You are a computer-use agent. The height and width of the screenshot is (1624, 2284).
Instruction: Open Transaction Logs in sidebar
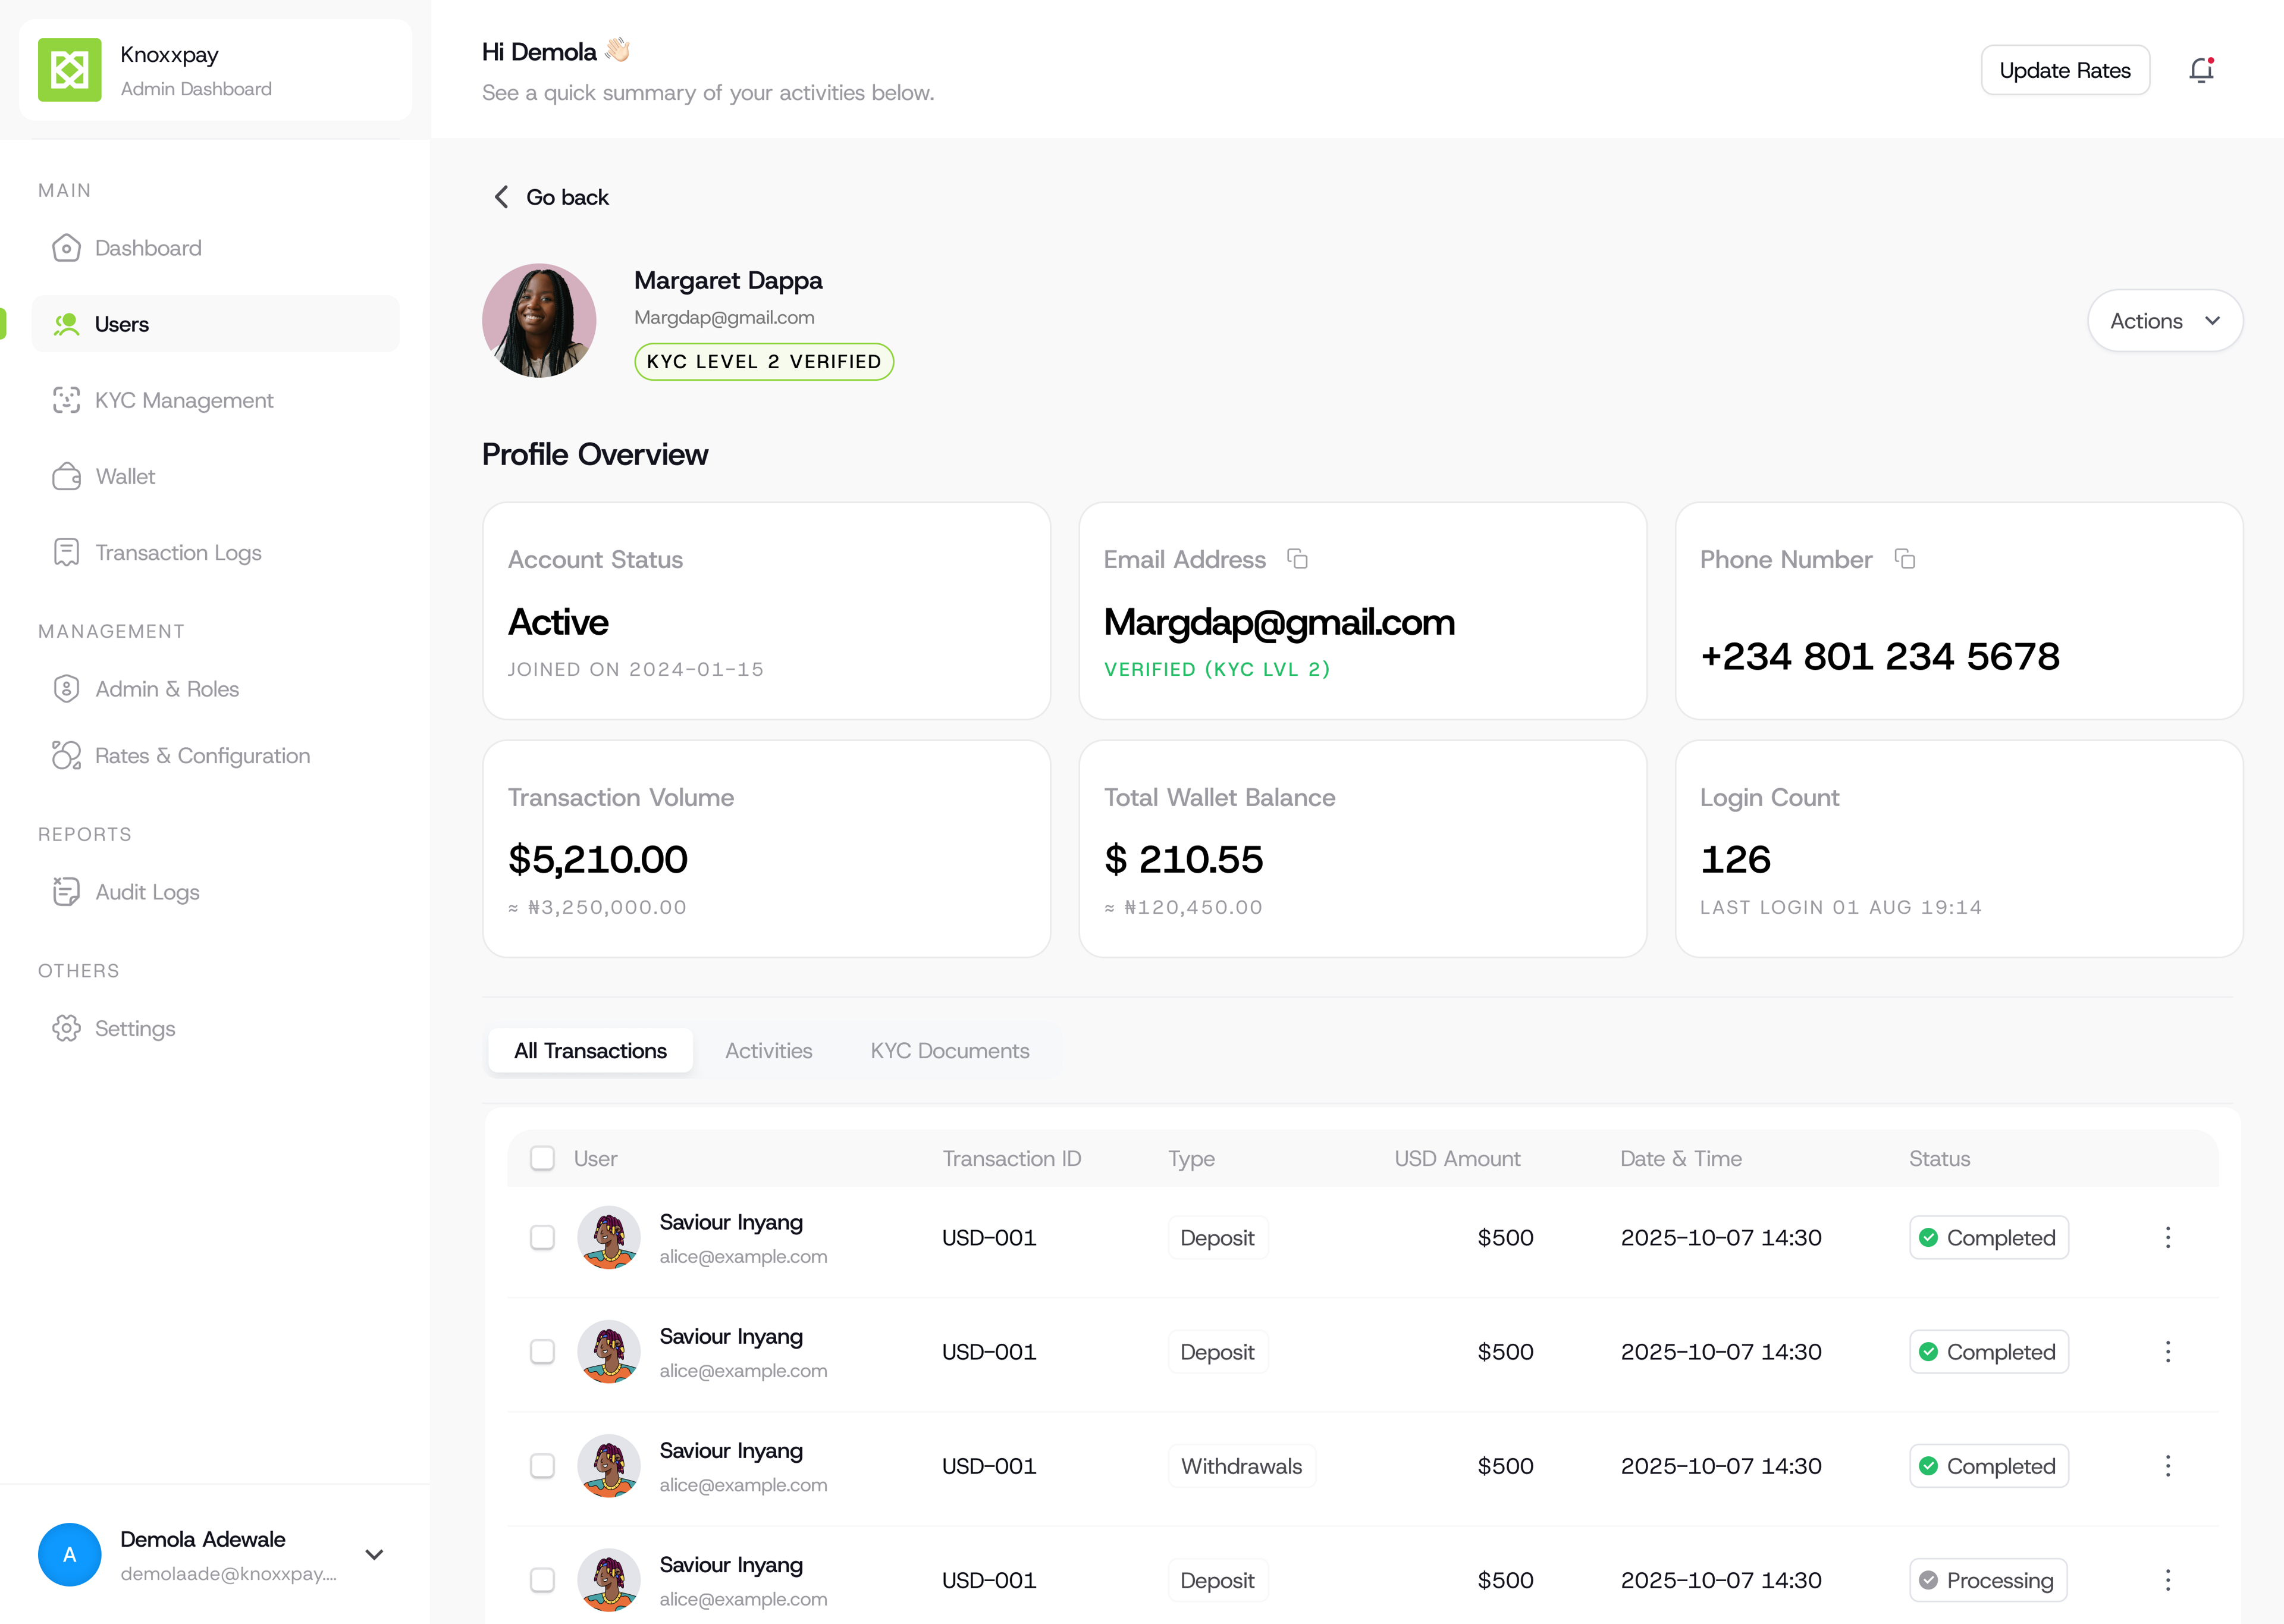215,552
